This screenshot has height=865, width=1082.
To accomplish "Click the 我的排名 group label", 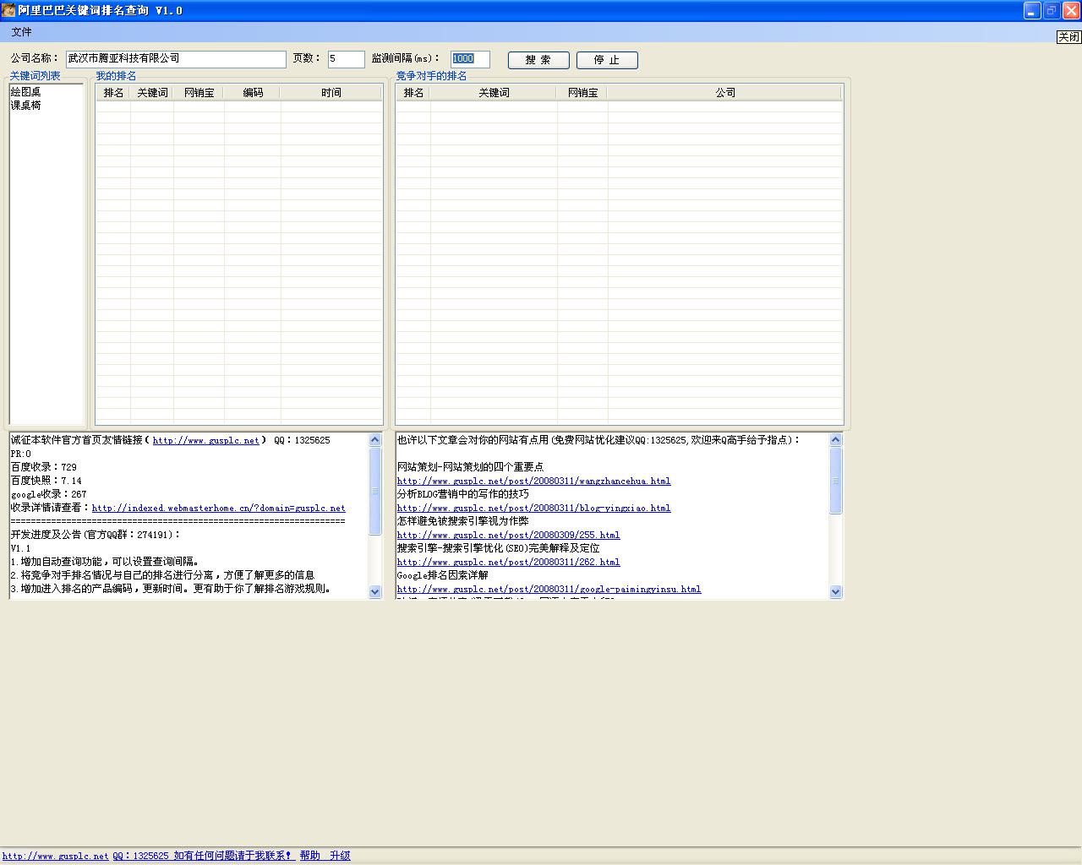I will (x=116, y=76).
